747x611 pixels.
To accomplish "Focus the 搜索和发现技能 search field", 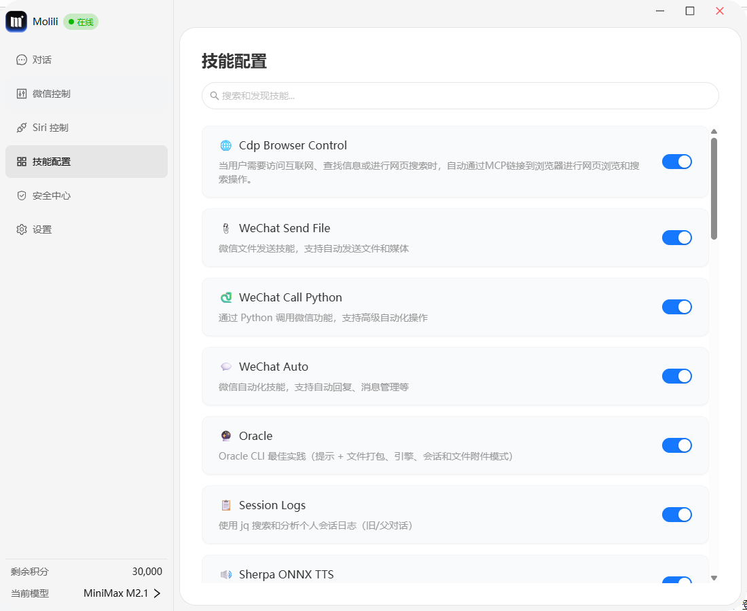I will coord(460,96).
